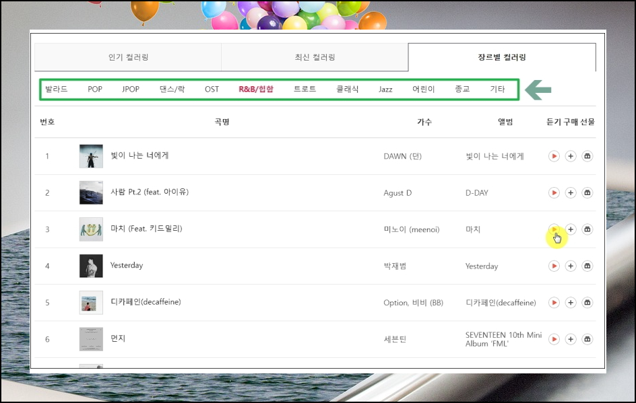The image size is (636, 403).
Task: Show the OST genre list
Action: click(212, 89)
